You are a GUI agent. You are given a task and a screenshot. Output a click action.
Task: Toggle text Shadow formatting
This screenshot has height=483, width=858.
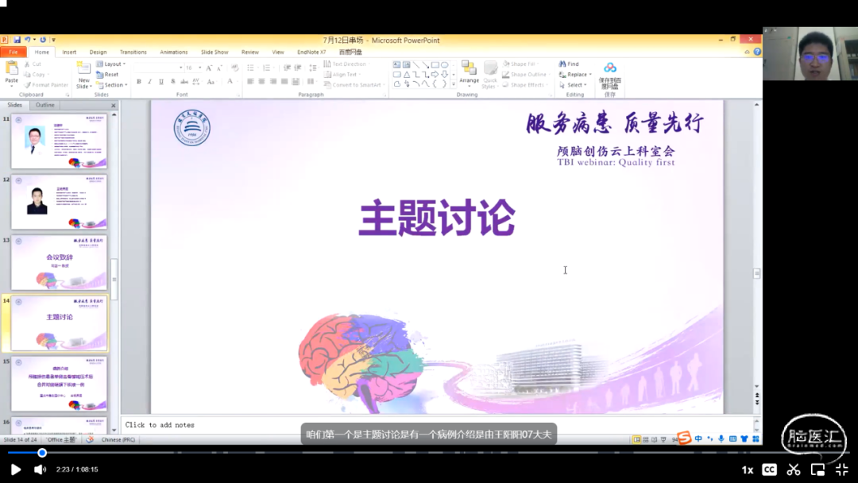(173, 82)
